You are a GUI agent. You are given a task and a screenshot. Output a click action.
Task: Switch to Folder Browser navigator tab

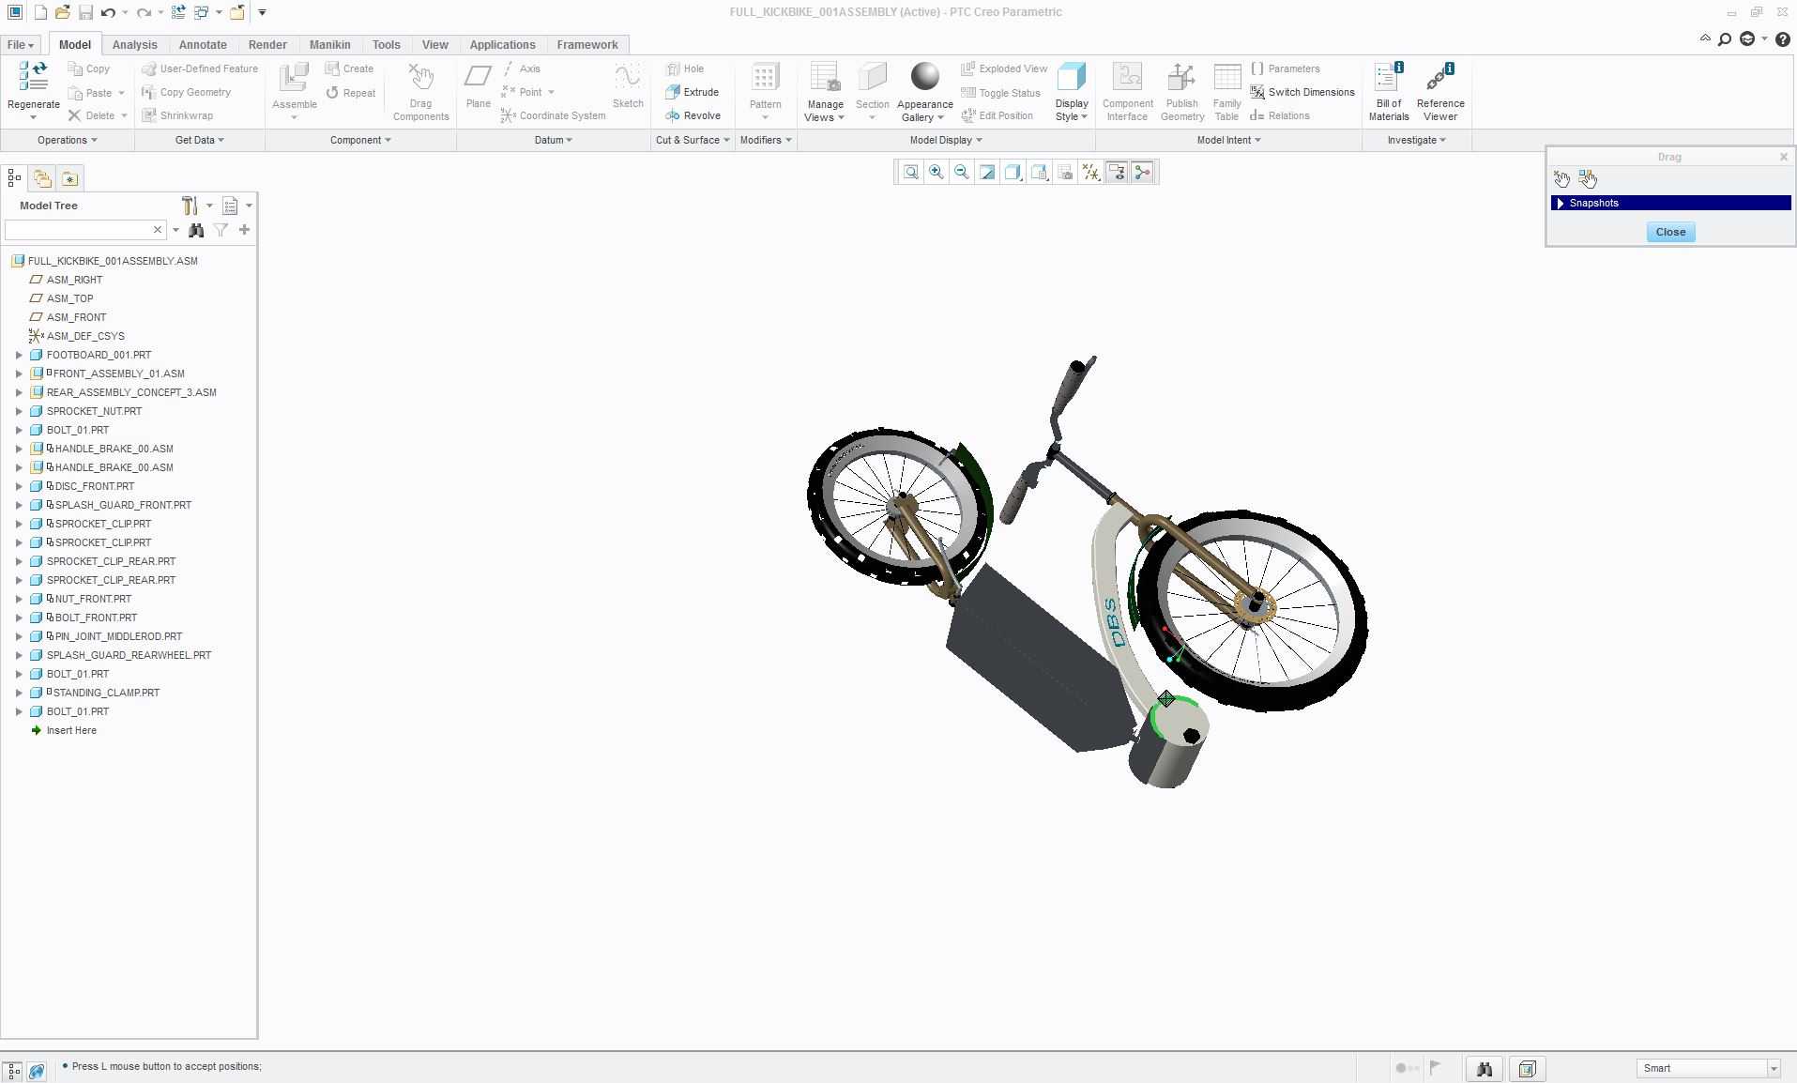pos(42,178)
